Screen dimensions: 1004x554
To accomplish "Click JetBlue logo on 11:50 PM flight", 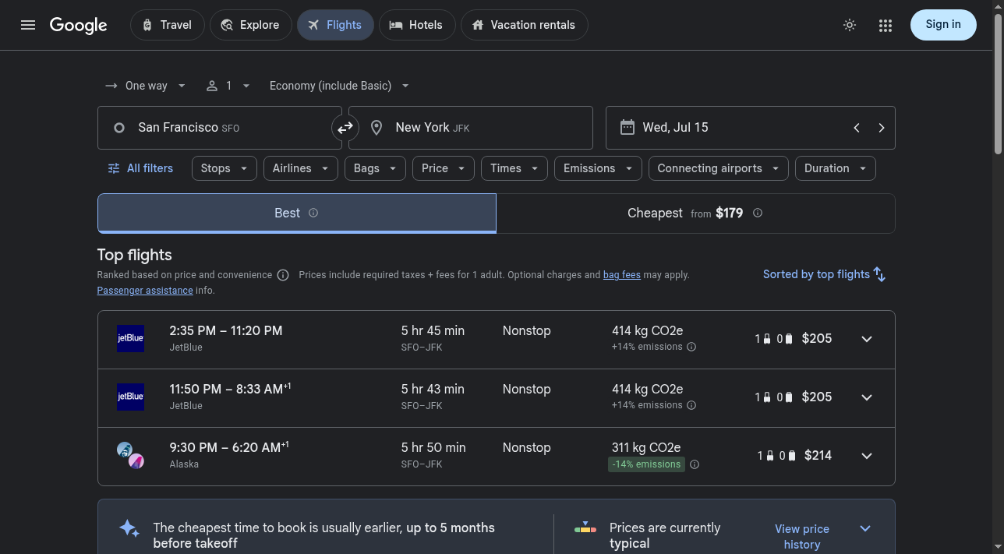I will pyautogui.click(x=130, y=397).
